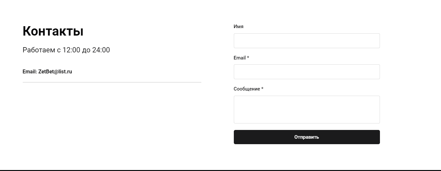
Task: Click the bold "Email:" prefix in contacts
Action: point(30,72)
